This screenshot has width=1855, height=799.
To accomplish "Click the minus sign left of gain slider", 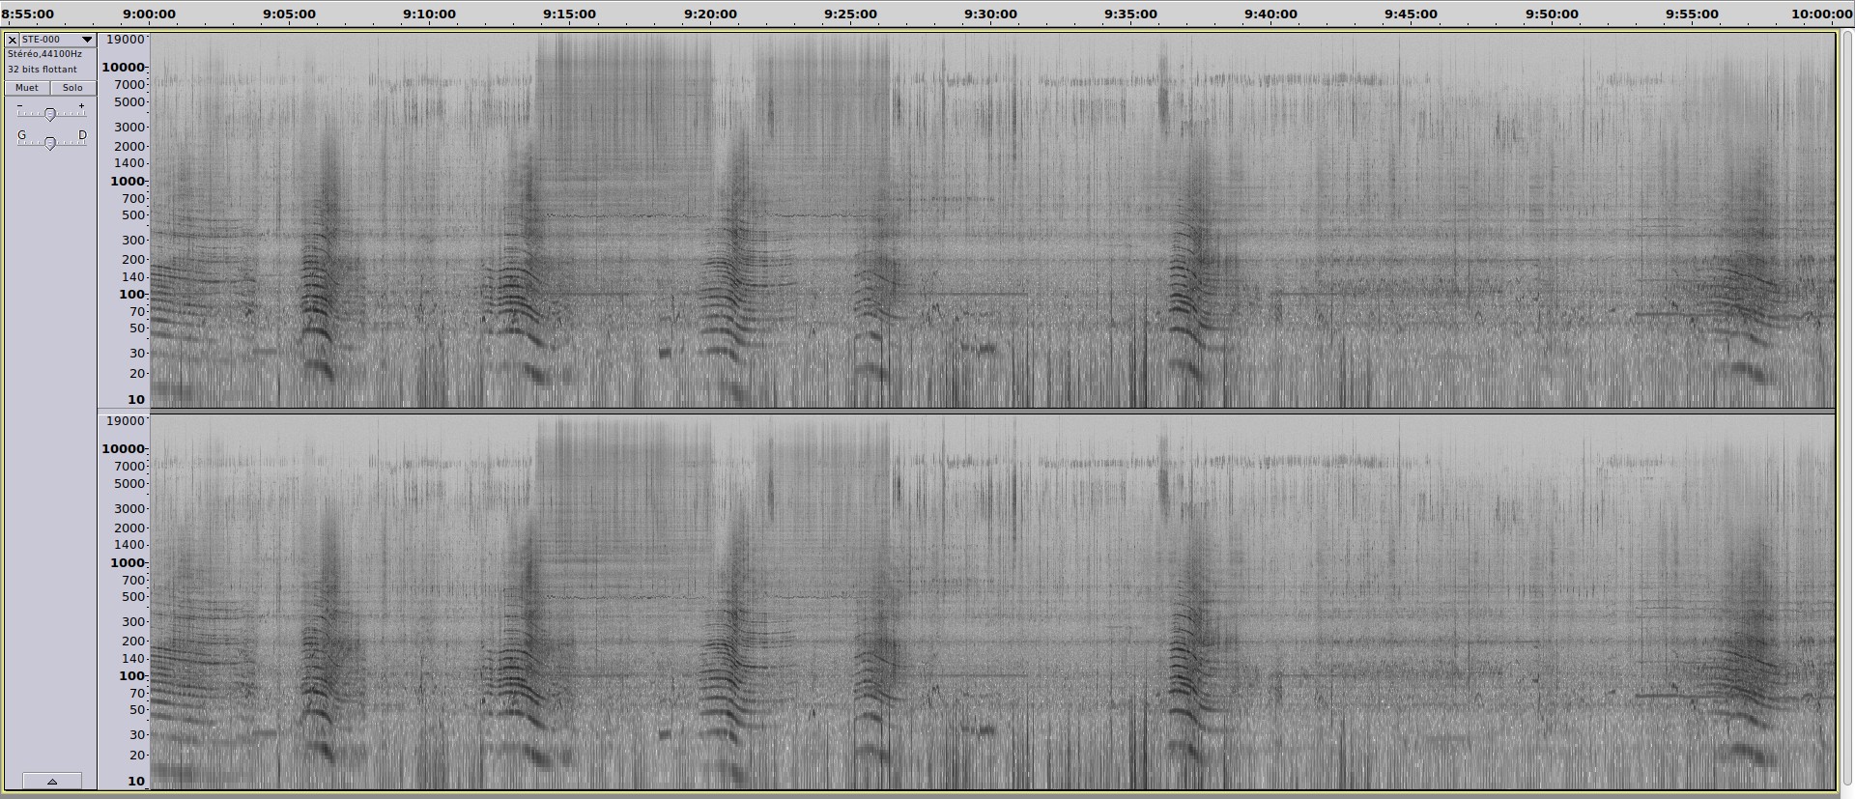I will [x=20, y=106].
